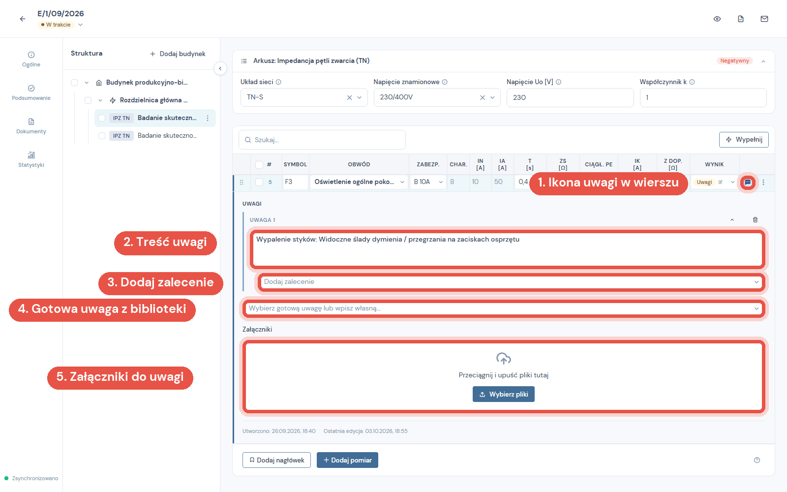Collapse the structure panel arrow
787x492 pixels.
220,68
